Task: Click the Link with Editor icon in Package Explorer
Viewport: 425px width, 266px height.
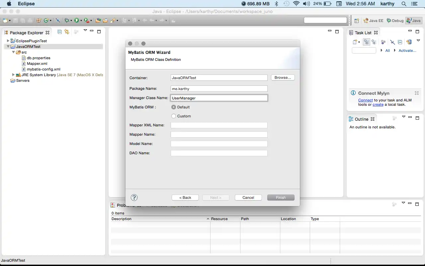Action: click(x=67, y=32)
